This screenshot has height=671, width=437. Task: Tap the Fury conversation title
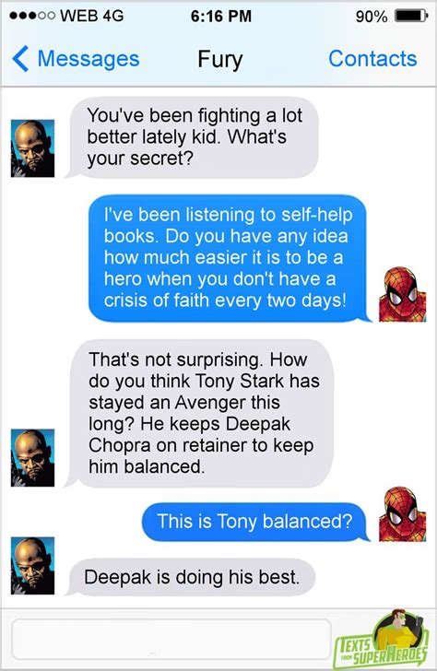[220, 60]
